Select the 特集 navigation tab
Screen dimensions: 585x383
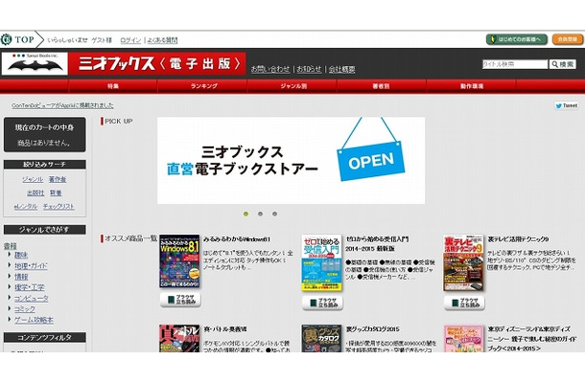coord(113,86)
